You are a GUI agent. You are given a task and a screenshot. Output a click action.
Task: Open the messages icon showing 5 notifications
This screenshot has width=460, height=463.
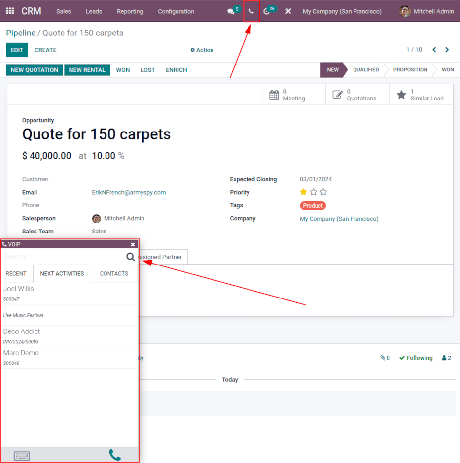[x=230, y=10]
